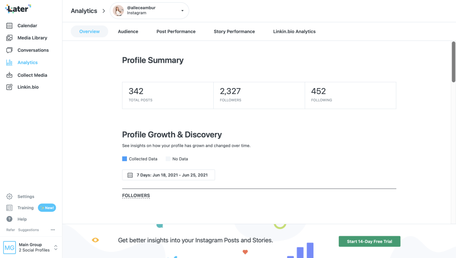Open the Calendar icon in sidebar
The width and height of the screenshot is (456, 258).
pyautogui.click(x=9, y=26)
